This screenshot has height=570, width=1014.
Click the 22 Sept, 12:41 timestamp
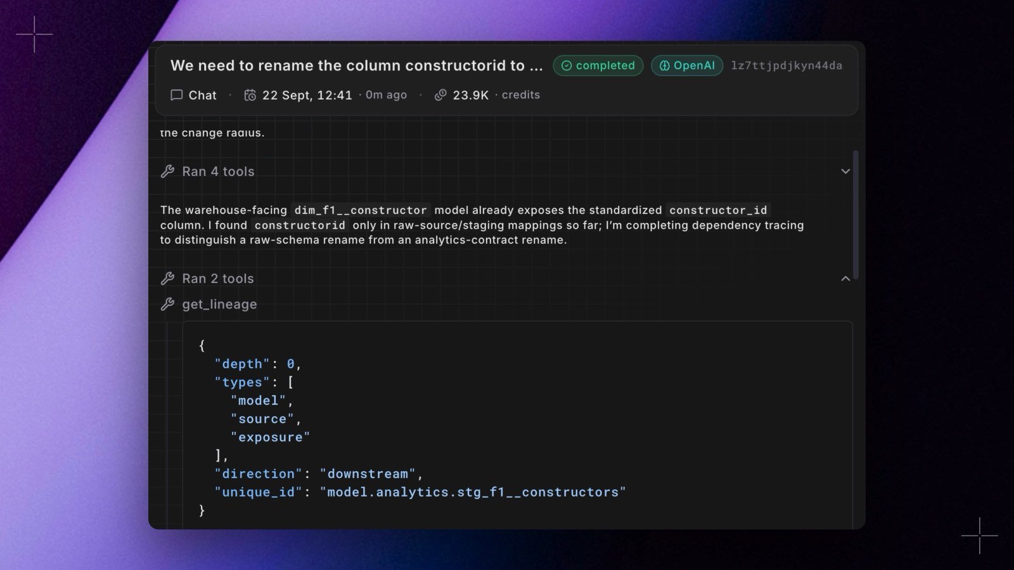click(x=307, y=95)
